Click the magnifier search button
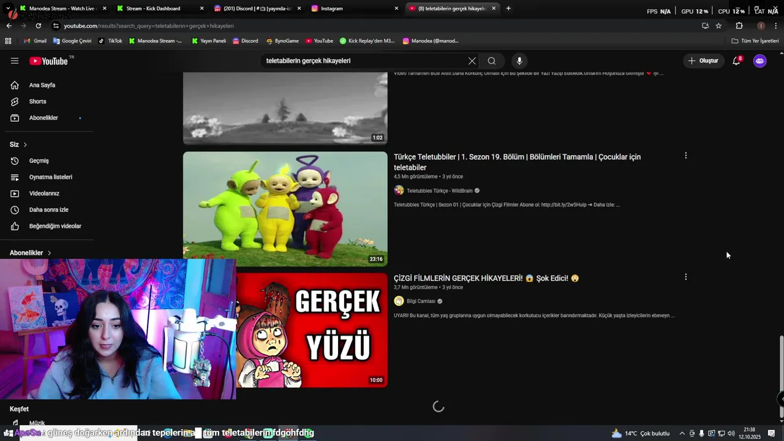Screen dimensions: 784x441 491,61
